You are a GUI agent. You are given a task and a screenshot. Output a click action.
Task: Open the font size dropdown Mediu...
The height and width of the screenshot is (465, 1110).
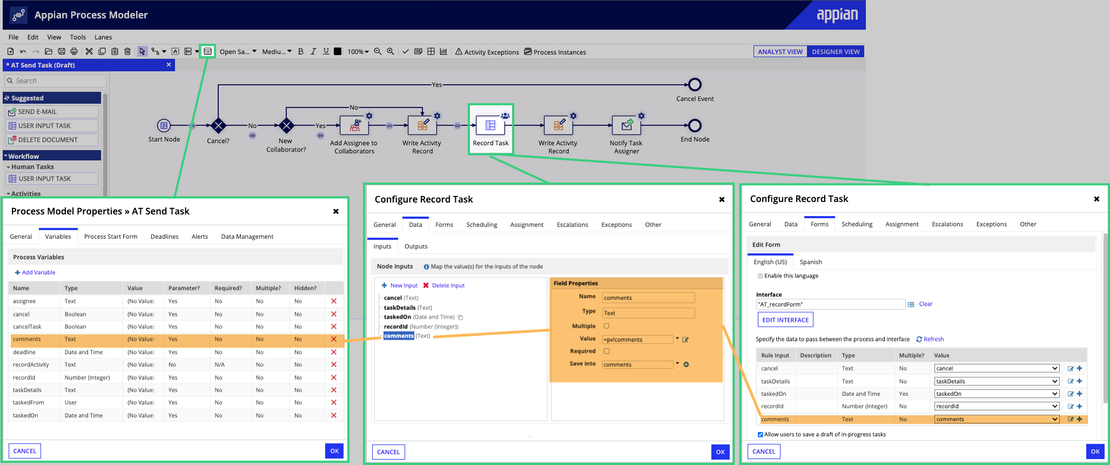(277, 52)
